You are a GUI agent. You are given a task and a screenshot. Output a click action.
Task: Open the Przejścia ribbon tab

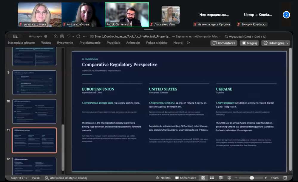[113, 43]
